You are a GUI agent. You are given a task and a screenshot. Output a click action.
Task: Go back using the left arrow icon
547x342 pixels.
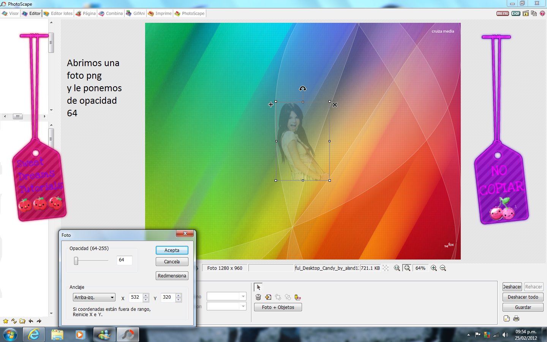31,321
